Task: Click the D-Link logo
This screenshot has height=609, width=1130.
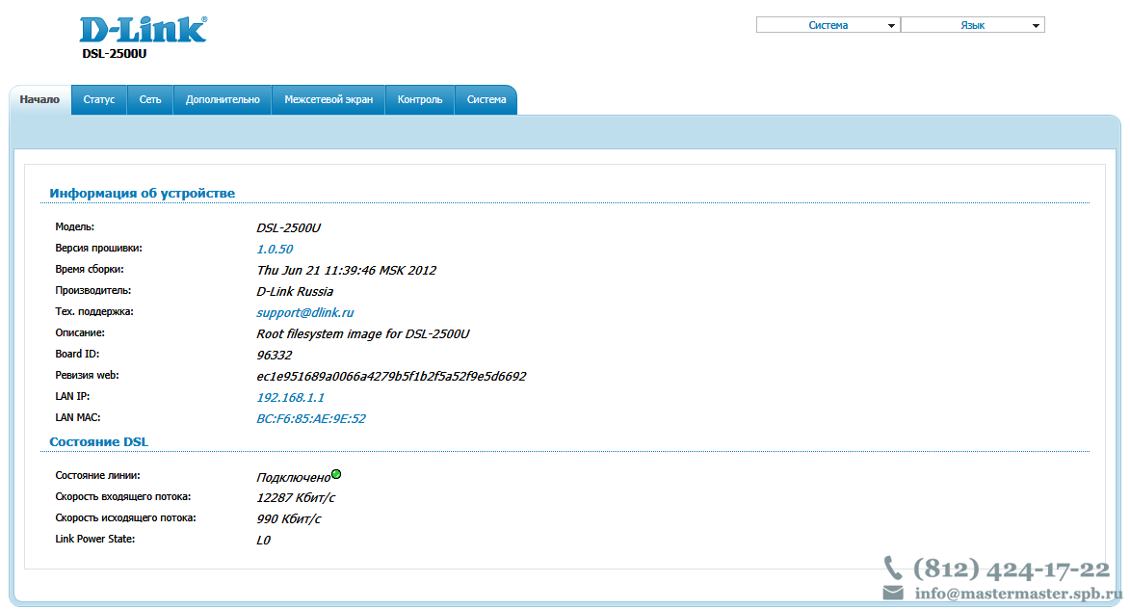Action: (143, 30)
